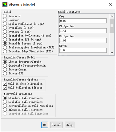Screen dimensions: 116x132
Task: Switch to Quadratic Pressure-Strain model
Action: [x=5, y=65]
